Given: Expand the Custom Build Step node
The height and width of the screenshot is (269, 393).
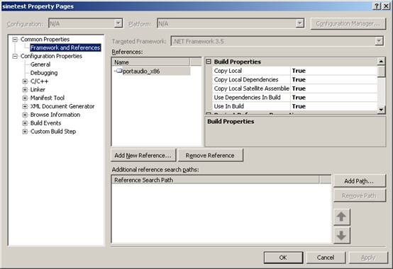Looking at the screenshot, I should pyautogui.click(x=25, y=132).
